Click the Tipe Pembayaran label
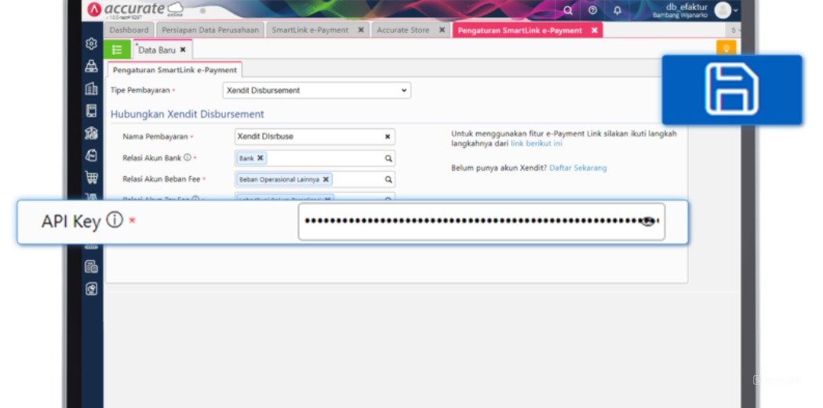The height and width of the screenshot is (408, 823). click(140, 90)
